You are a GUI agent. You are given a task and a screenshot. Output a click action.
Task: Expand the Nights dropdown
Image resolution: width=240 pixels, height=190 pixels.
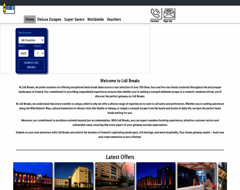39,53
